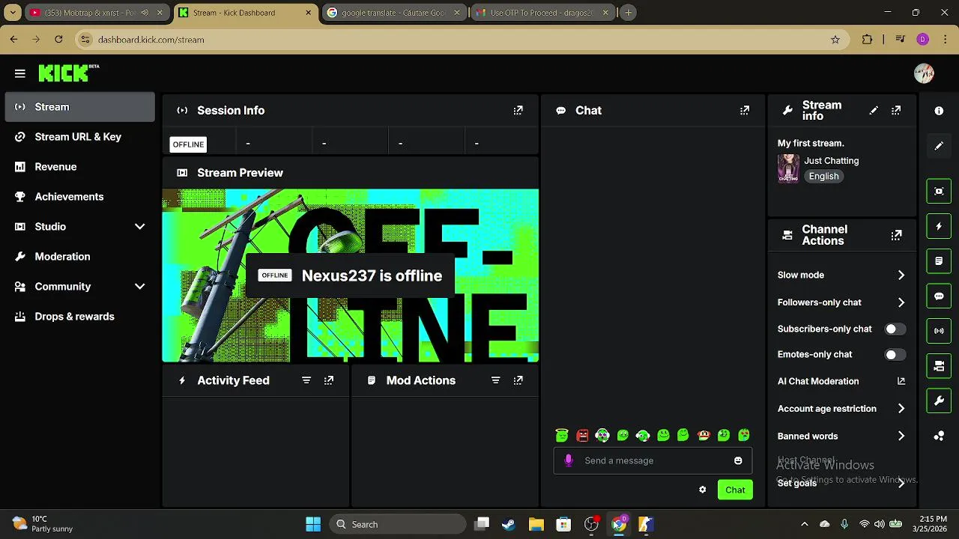Open Moderation in the sidebar

pyautogui.click(x=79, y=256)
